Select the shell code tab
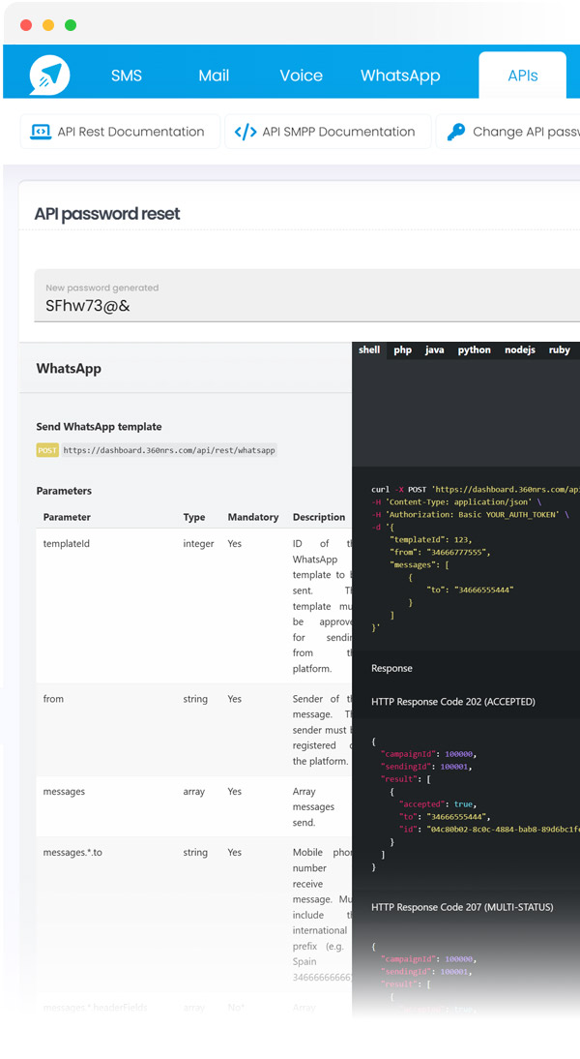 [x=369, y=349]
